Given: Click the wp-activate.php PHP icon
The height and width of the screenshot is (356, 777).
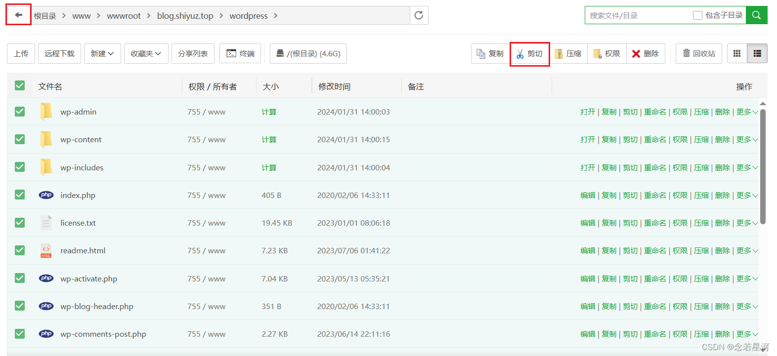Looking at the screenshot, I should (46, 278).
